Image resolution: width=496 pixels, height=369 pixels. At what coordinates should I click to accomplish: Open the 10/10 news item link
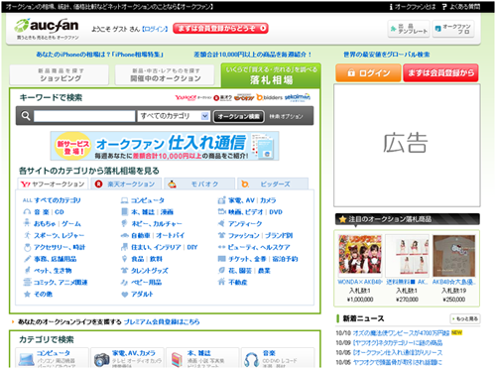pos(401,333)
